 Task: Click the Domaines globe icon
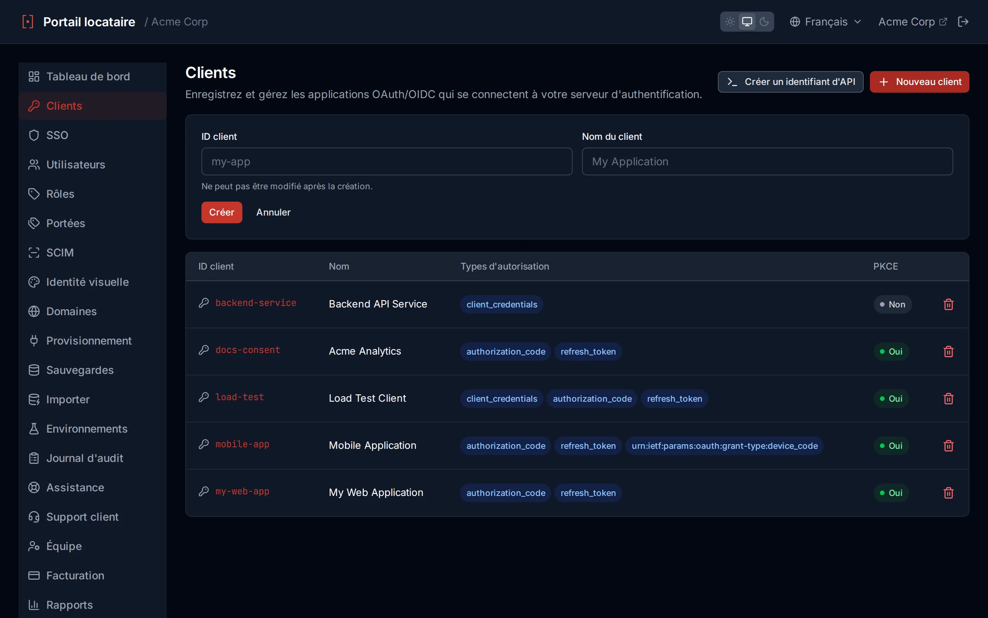[34, 311]
